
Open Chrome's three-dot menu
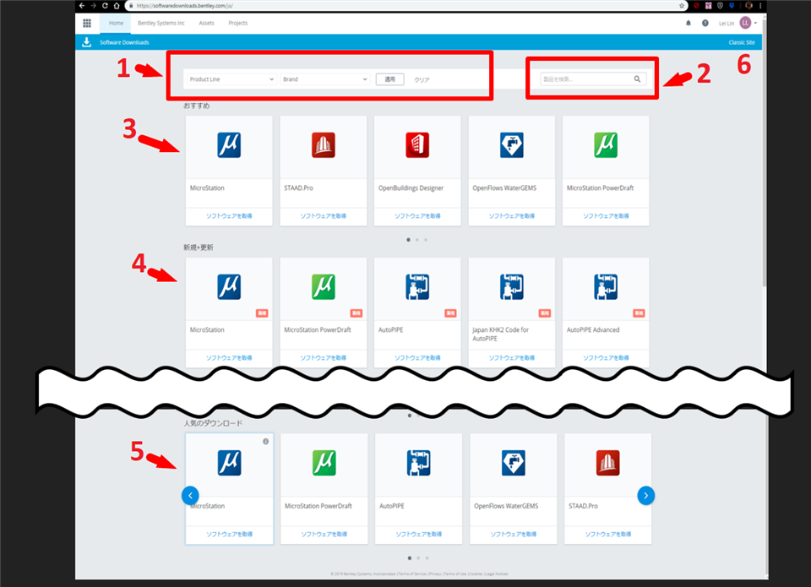point(760,6)
